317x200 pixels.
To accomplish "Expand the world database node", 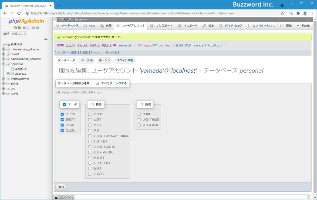I will [x=3, y=93].
